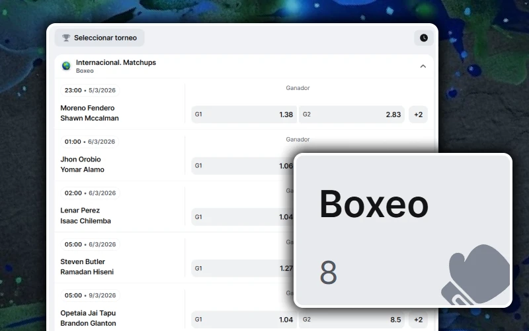Click the trophy icon beside Seleccionar torneo
Image resolution: width=529 pixels, height=331 pixels.
click(x=66, y=38)
